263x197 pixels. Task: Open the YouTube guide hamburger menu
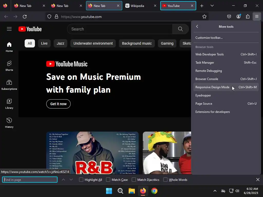coord(9,29)
